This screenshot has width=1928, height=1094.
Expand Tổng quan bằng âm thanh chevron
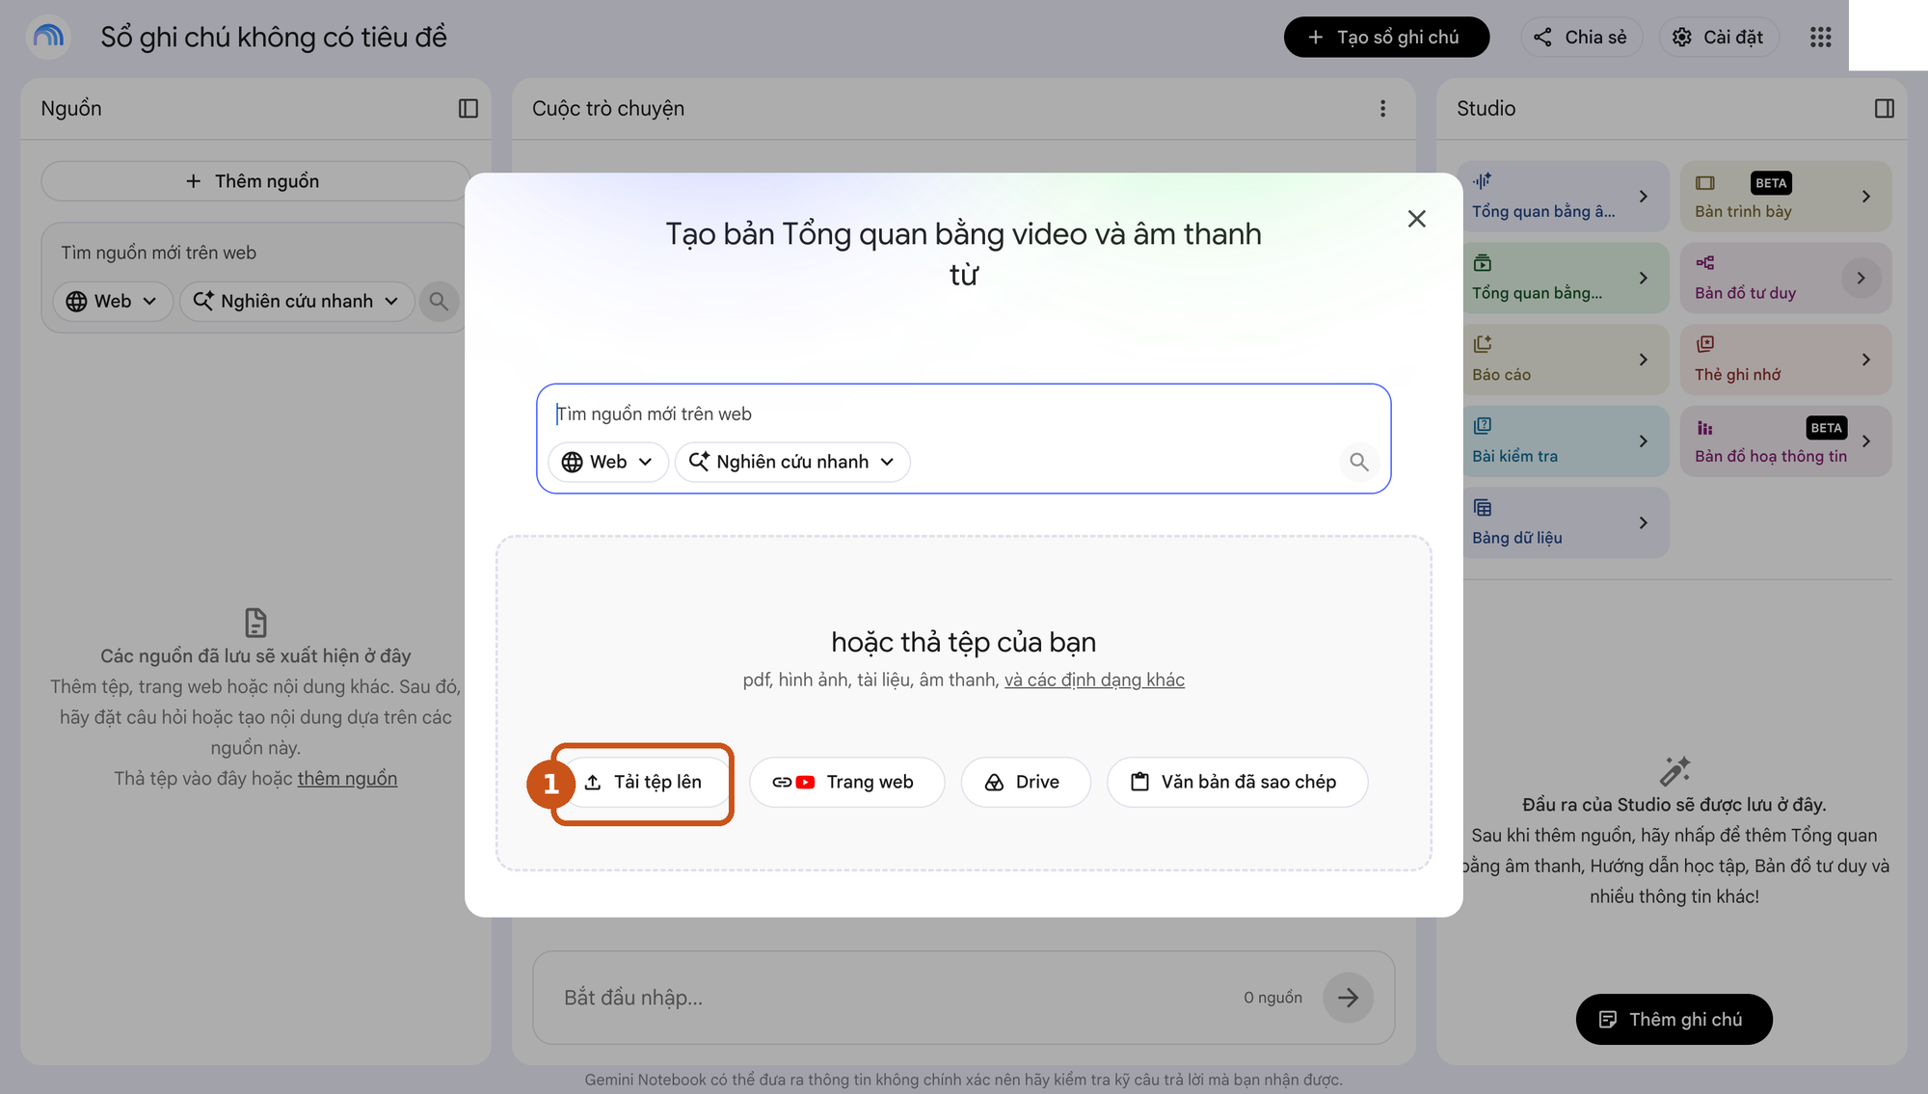[1644, 196]
